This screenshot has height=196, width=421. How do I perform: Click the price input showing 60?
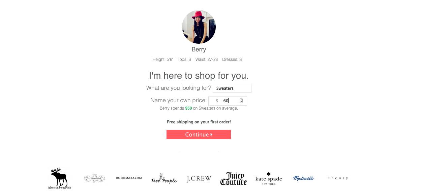coord(228,101)
